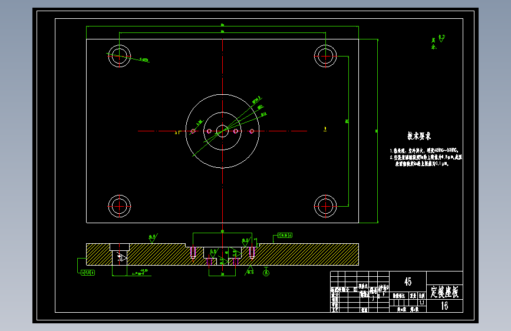Click datum symbol A below section view
The height and width of the screenshot is (331, 511).
tap(266, 272)
